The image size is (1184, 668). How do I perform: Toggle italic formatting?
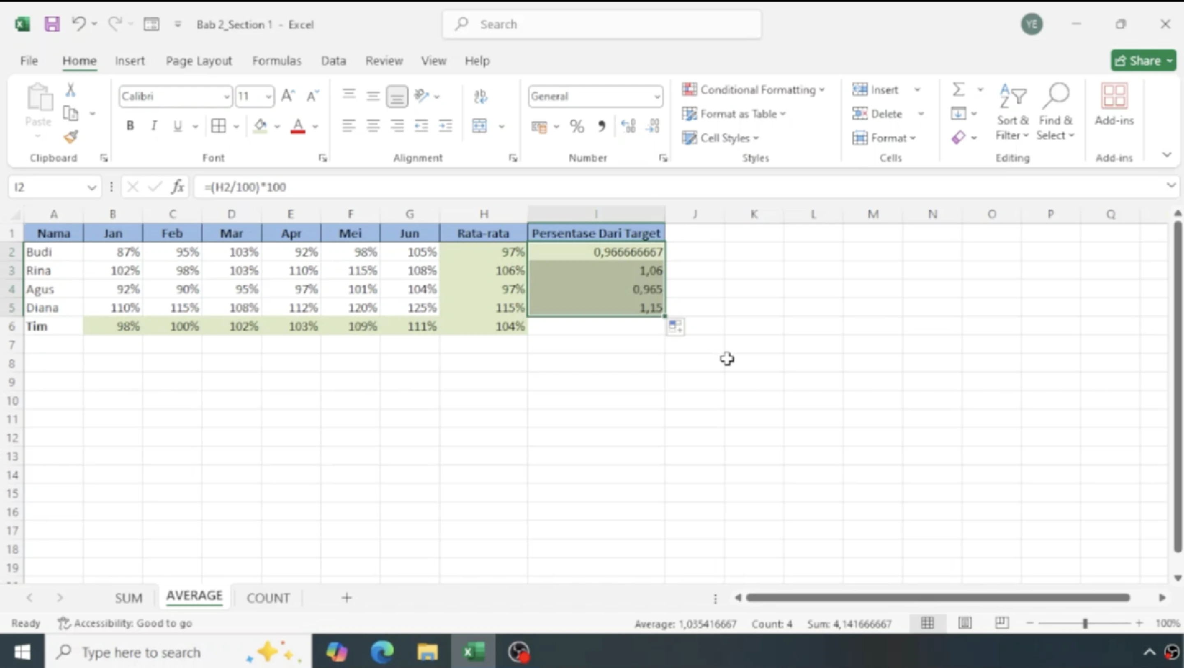click(154, 125)
